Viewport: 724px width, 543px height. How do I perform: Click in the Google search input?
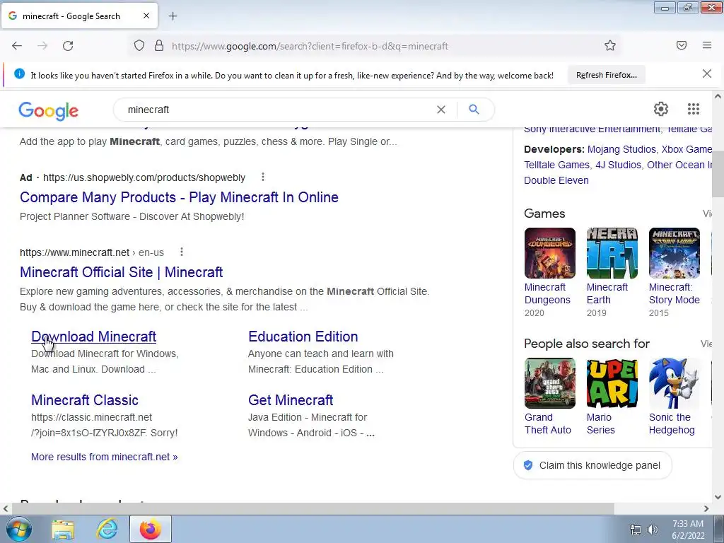click(277, 110)
